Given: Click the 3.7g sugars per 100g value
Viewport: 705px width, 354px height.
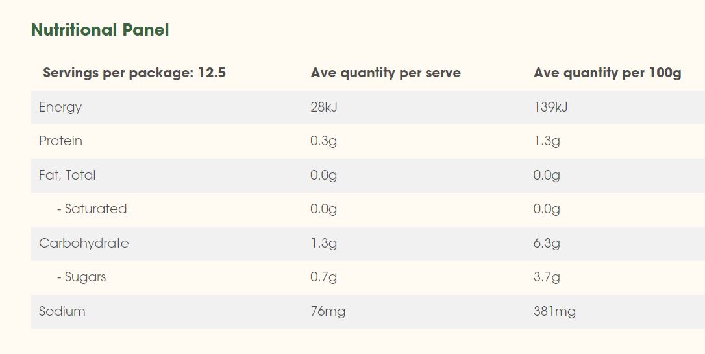Looking at the screenshot, I should [547, 277].
